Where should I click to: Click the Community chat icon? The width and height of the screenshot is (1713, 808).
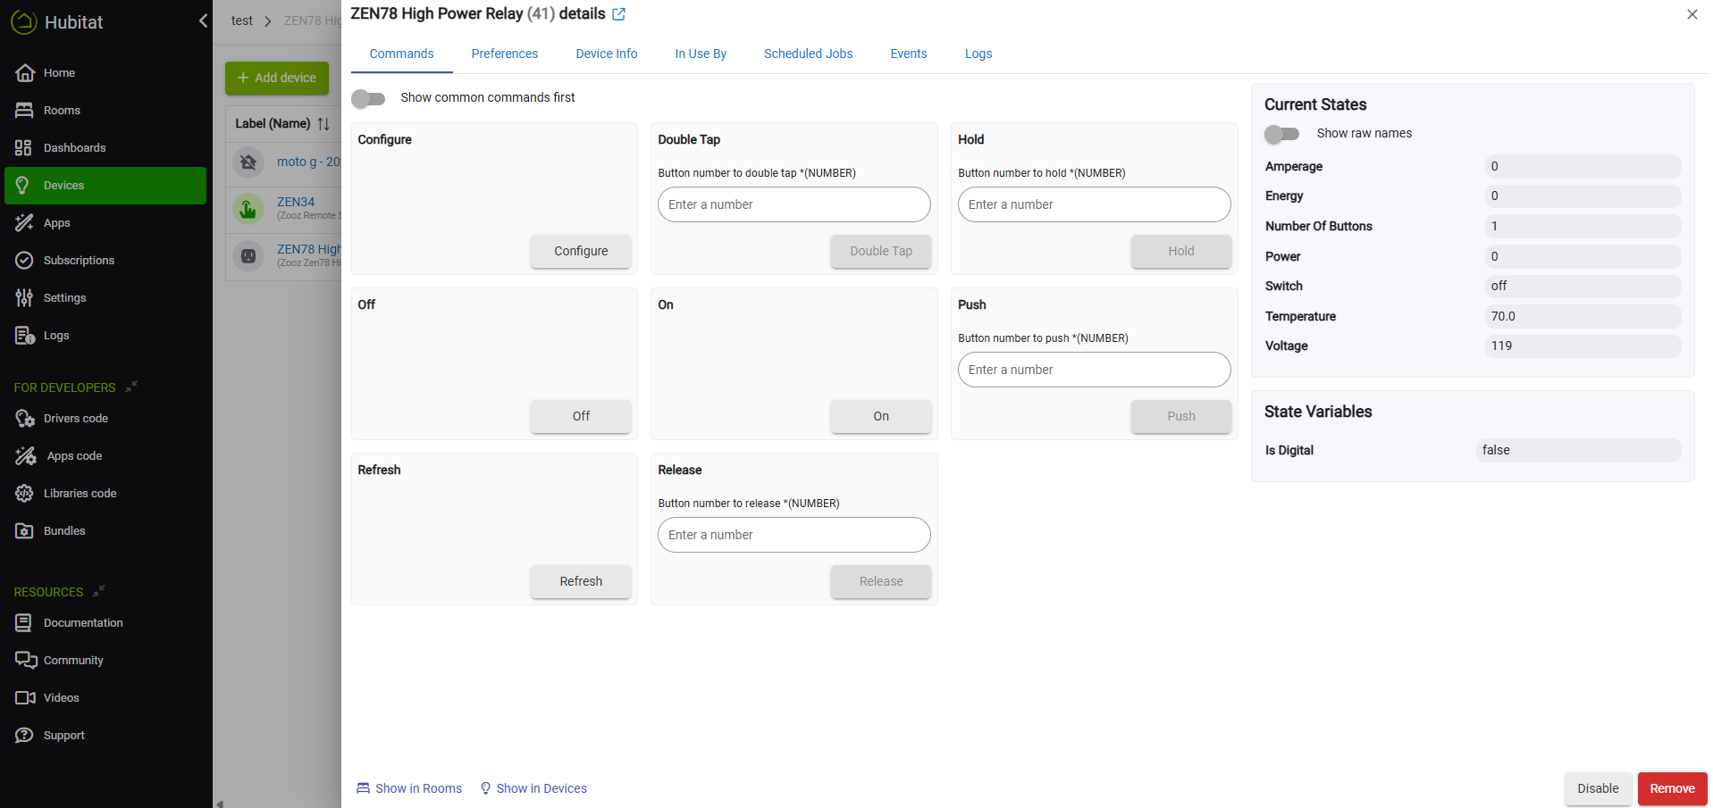tap(26, 661)
